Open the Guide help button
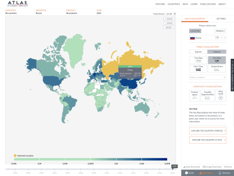Screen dimensions: 234x176 pyautogui.click(x=190, y=173)
